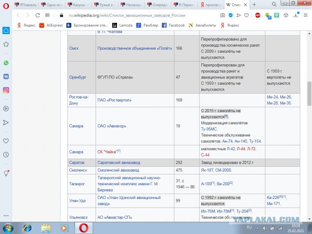
Task: Switch to the 'Казусы' tab
Action: (78, 4)
